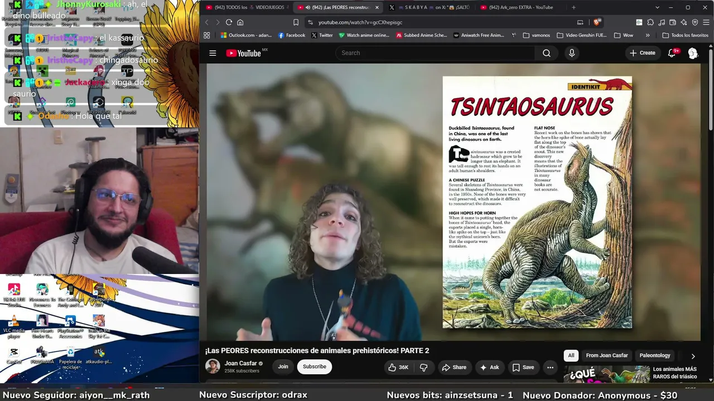714x401 pixels.
Task: Open the YouTube hamburger guide menu
Action: click(213, 53)
